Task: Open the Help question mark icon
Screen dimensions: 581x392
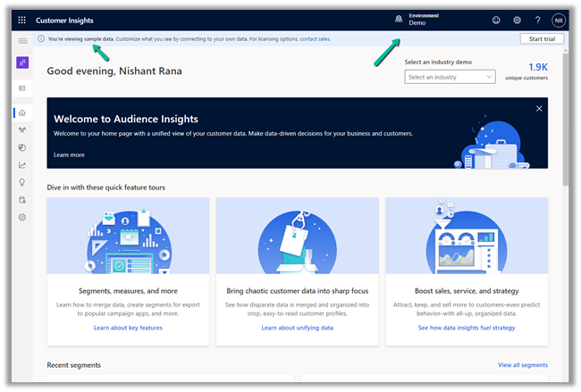Action: click(537, 21)
